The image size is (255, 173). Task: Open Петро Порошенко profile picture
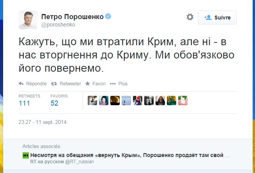28,20
